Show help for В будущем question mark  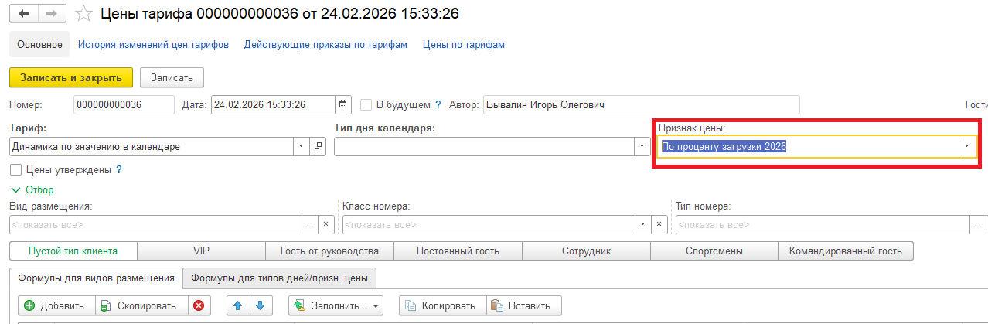[x=438, y=104]
